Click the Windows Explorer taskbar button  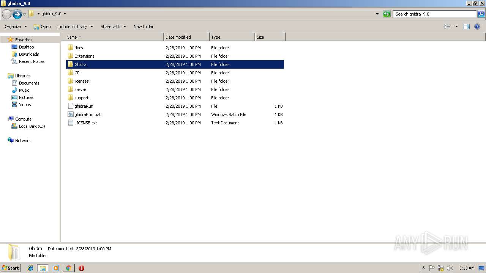tap(43, 268)
